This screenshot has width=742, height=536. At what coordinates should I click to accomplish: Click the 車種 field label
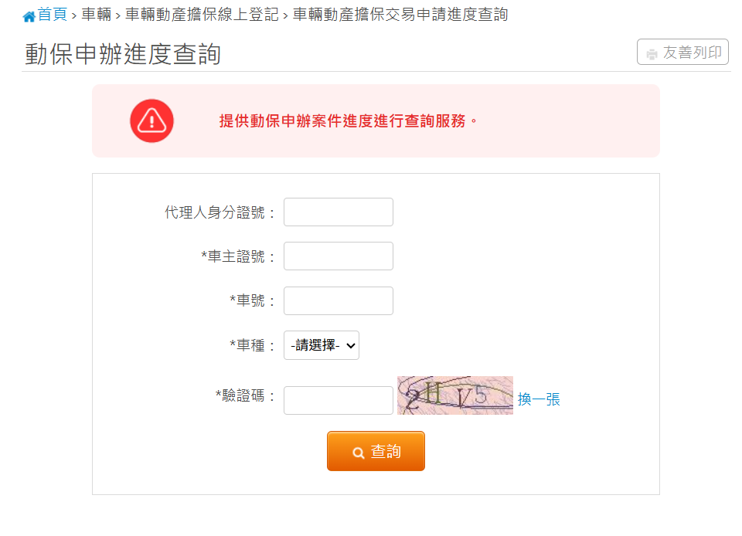click(252, 345)
